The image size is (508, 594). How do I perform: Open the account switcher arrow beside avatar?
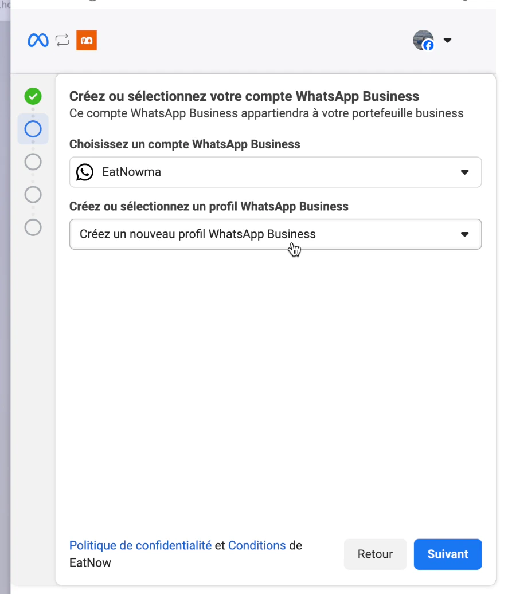point(447,40)
